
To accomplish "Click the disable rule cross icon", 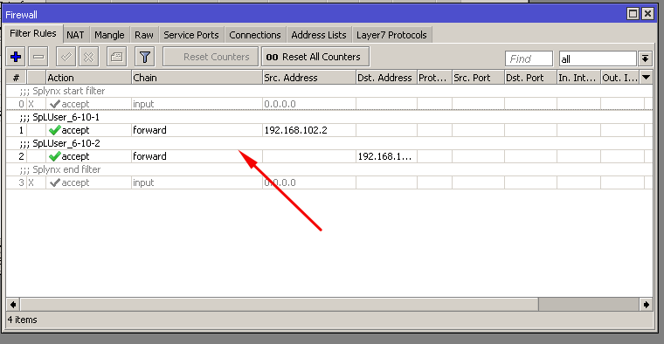I will pos(88,57).
